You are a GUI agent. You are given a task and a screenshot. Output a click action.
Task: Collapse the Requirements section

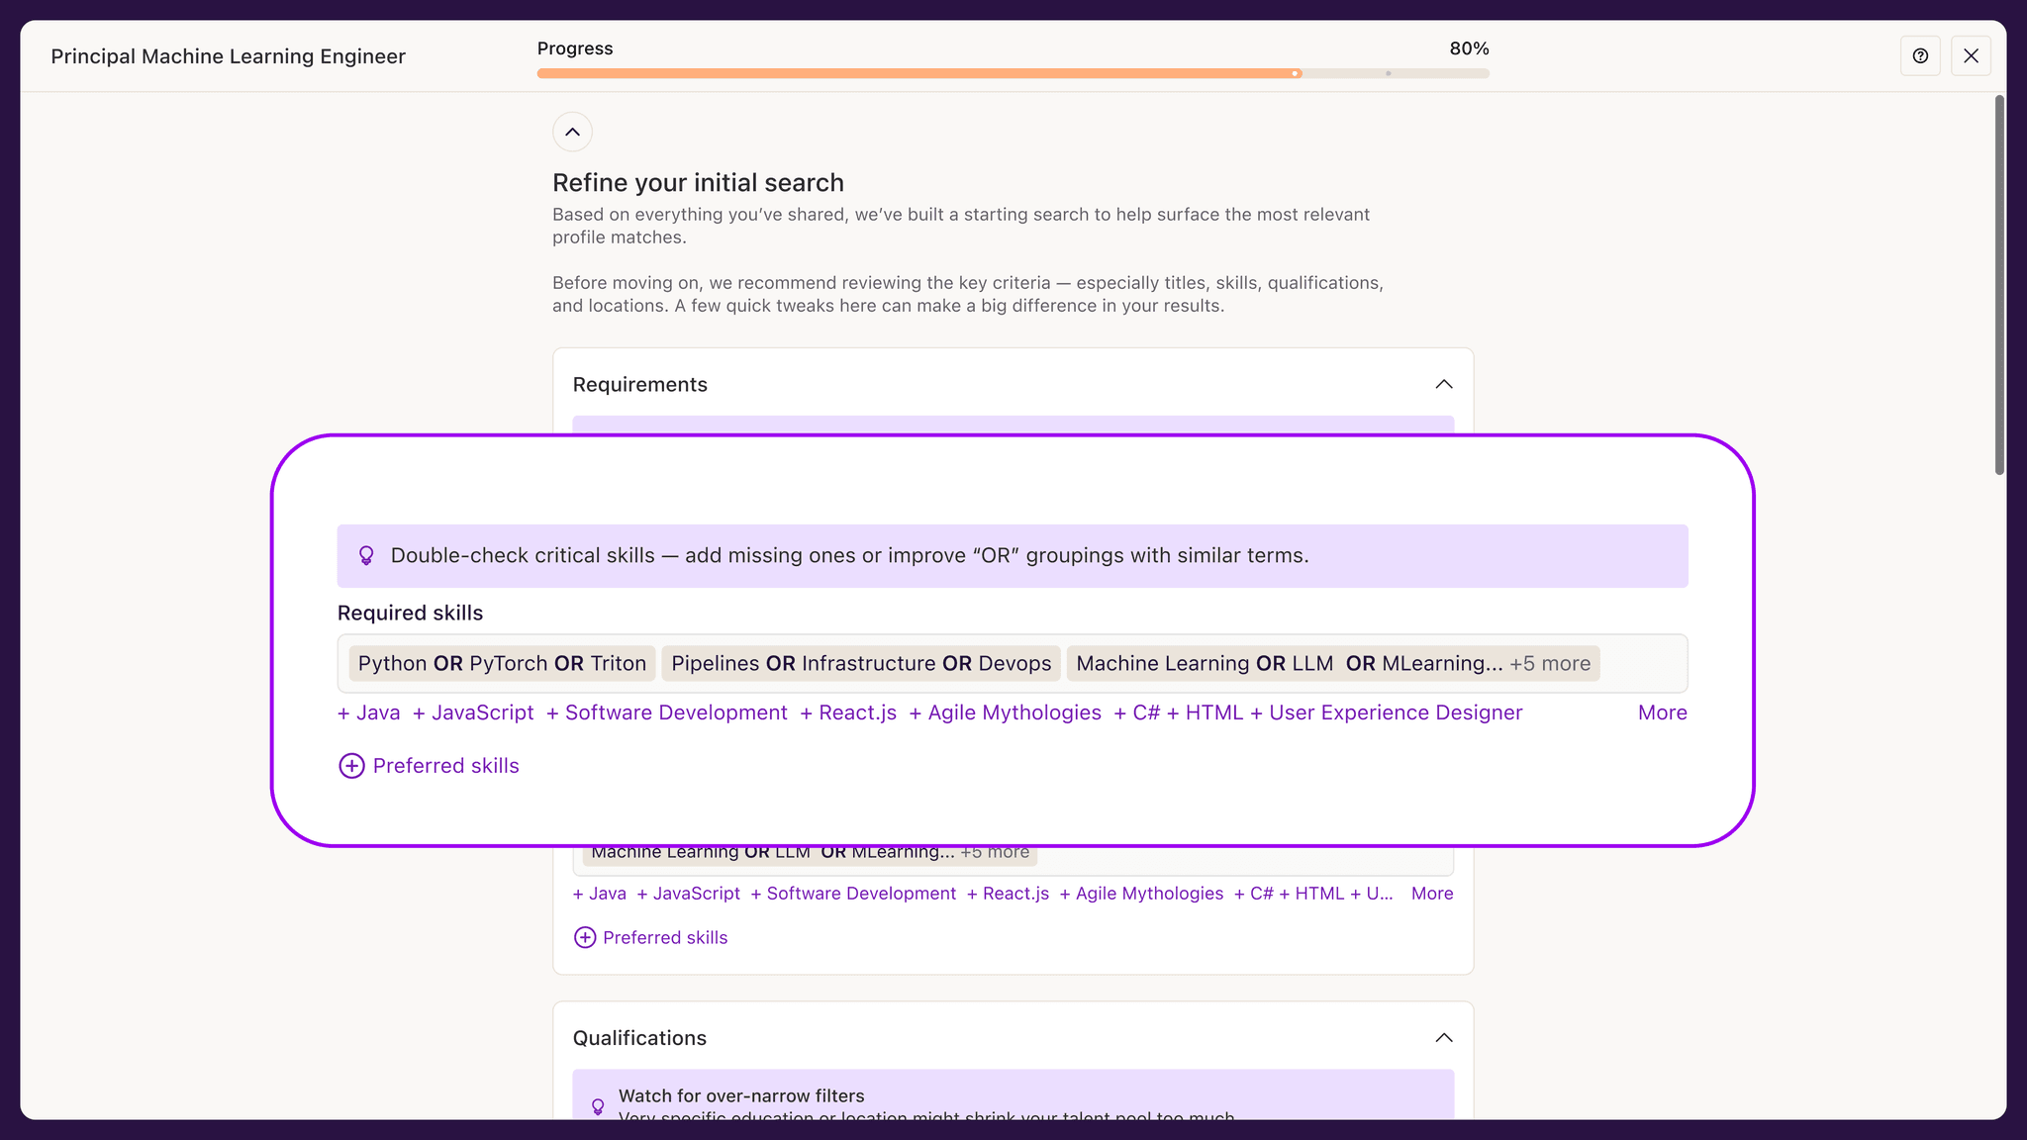1444,384
